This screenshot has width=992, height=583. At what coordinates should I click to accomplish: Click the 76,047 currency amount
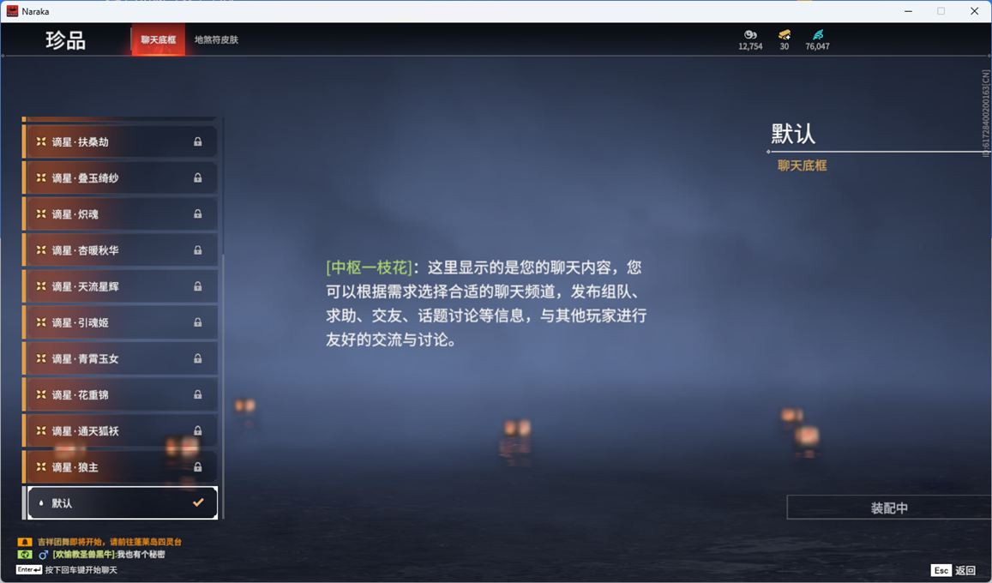(817, 47)
